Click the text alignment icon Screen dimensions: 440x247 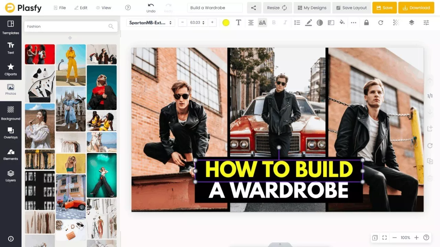click(251, 23)
